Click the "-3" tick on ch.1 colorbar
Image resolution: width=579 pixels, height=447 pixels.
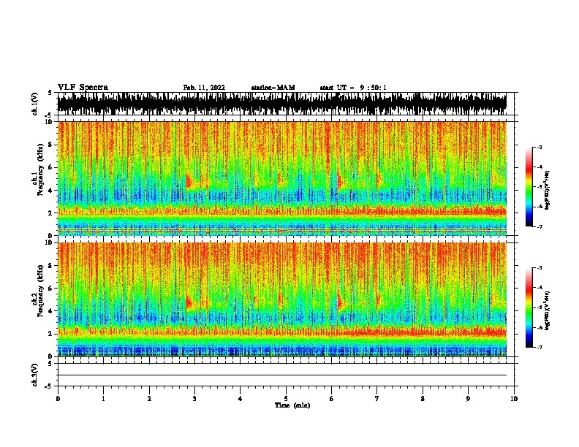pyautogui.click(x=540, y=148)
